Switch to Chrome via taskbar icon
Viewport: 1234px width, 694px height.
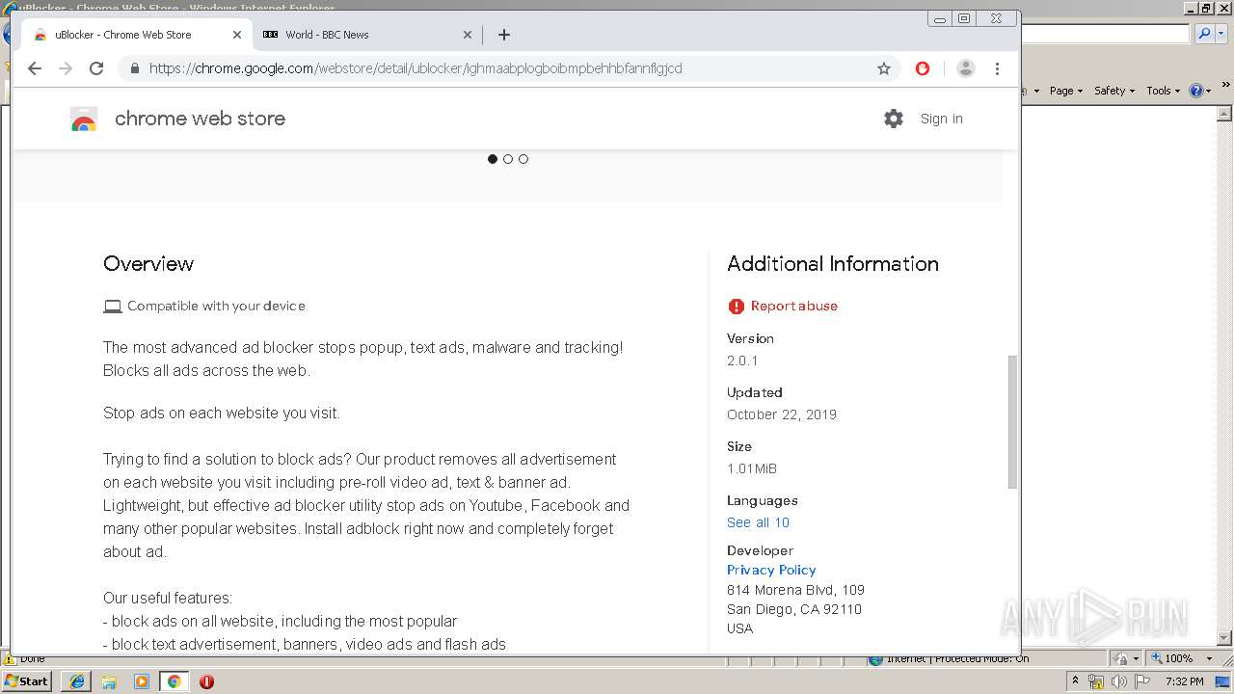pos(174,681)
